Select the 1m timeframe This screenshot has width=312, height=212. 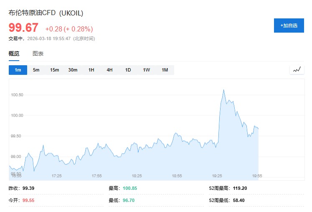point(18,70)
